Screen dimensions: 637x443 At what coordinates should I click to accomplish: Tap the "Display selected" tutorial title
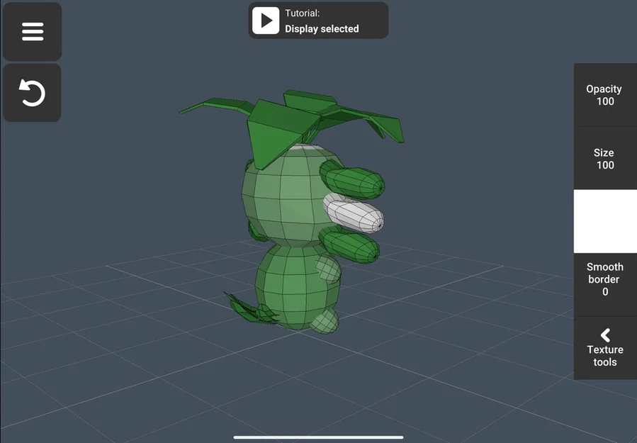click(x=322, y=29)
